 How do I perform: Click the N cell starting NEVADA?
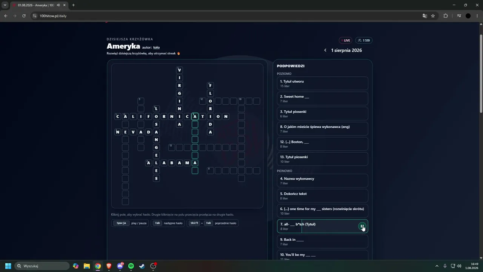coord(118,132)
